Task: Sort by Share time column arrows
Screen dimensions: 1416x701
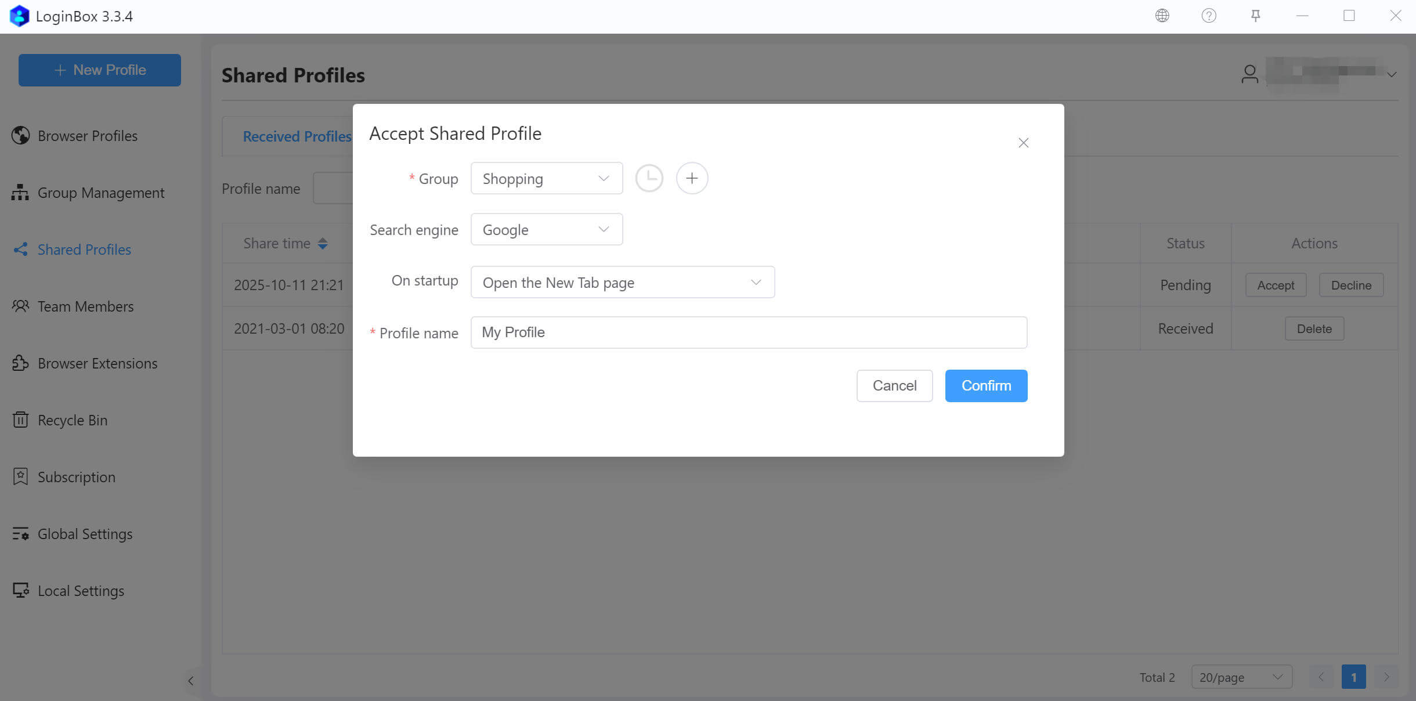Action: point(323,244)
